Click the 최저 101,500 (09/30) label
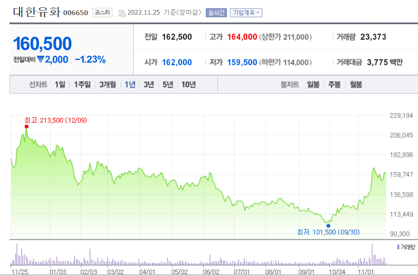 tap(329, 232)
